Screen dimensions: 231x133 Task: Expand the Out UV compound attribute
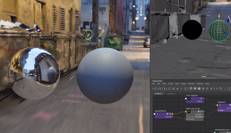171,117
